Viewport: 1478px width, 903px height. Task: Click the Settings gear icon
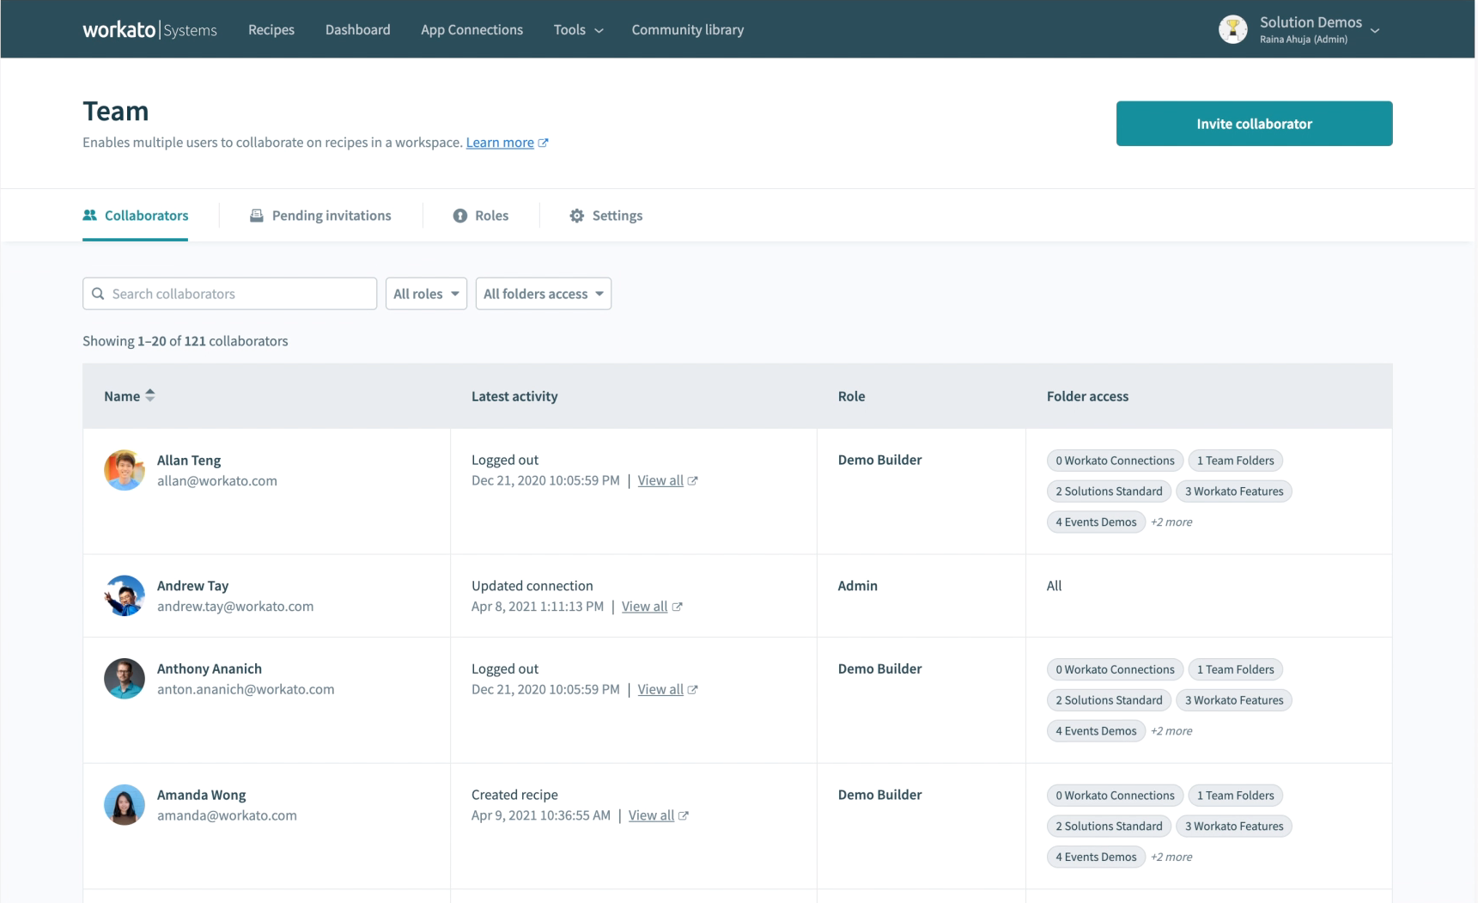(x=577, y=216)
